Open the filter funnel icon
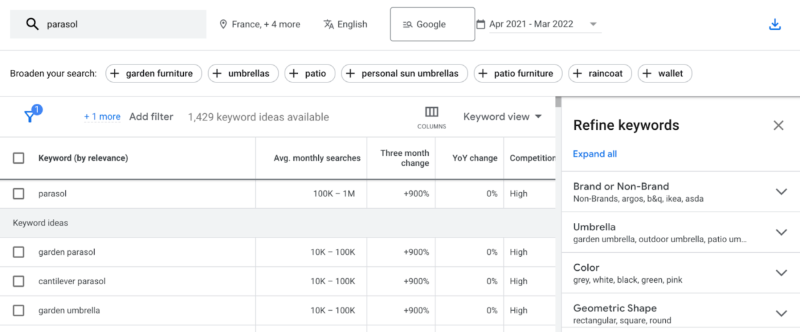 pos(30,116)
